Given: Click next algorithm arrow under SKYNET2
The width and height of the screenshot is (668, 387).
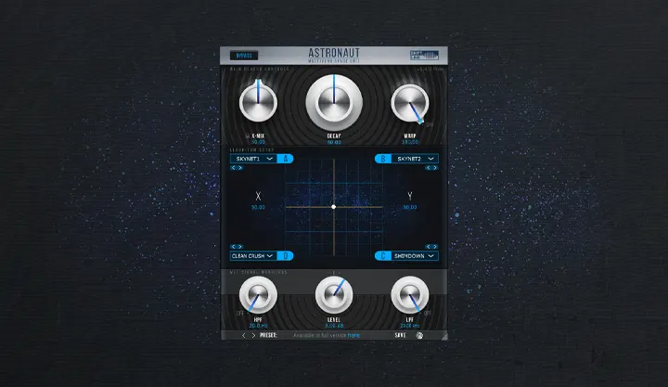Looking at the screenshot, I should (x=435, y=168).
